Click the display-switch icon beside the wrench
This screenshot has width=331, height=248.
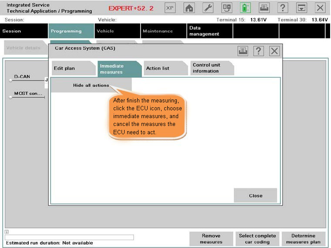(227, 8)
